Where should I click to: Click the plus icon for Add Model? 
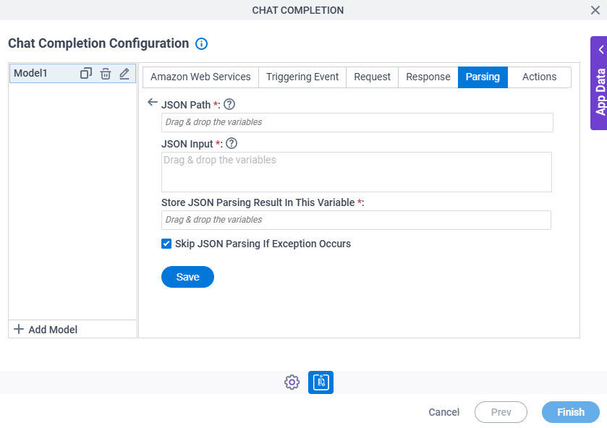pos(19,330)
